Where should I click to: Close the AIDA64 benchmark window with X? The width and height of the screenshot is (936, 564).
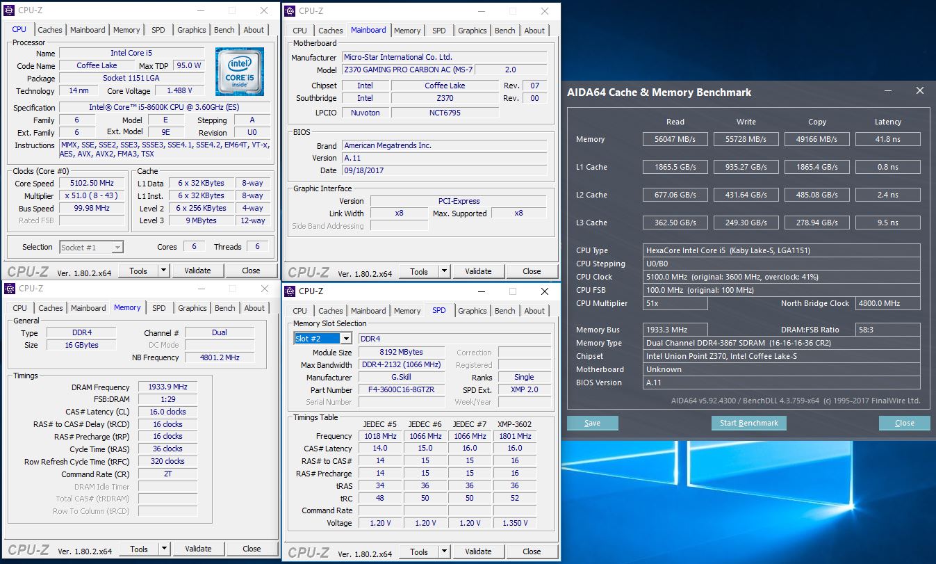(x=919, y=91)
